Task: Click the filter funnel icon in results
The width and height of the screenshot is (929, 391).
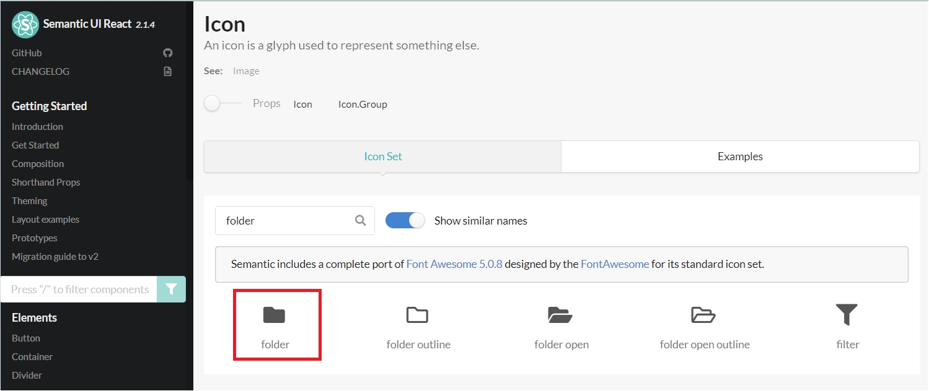Action: tap(847, 316)
